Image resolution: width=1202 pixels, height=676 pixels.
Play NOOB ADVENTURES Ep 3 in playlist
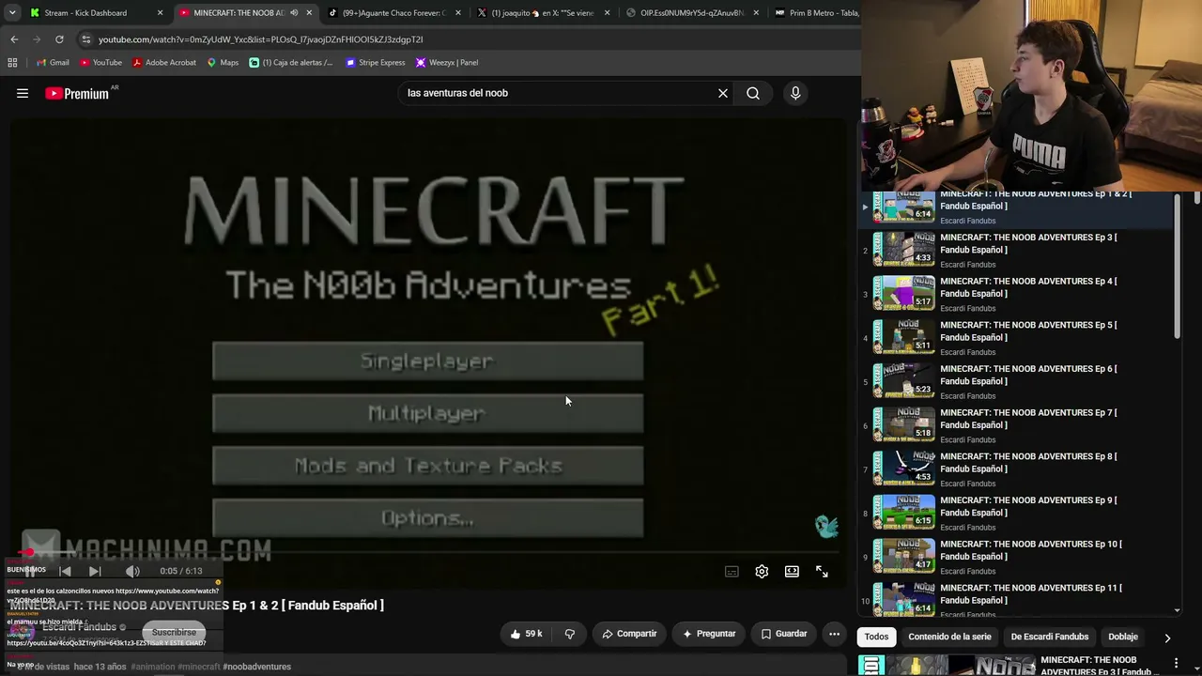tap(1016, 250)
